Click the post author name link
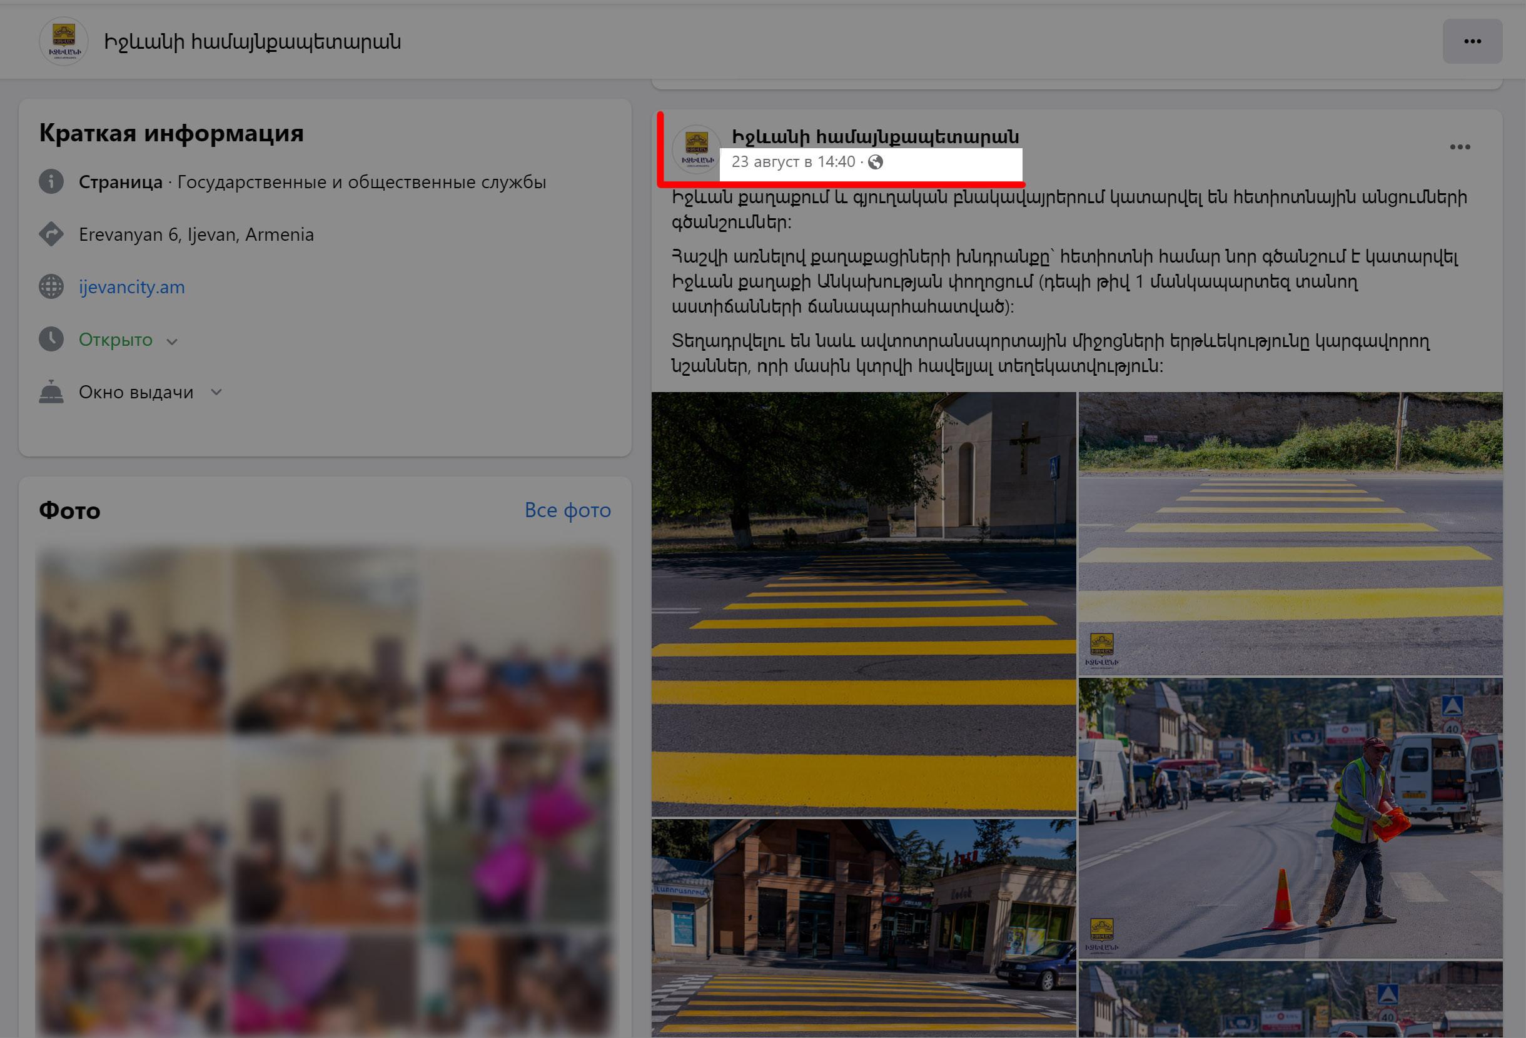The width and height of the screenshot is (1526, 1038). click(x=876, y=136)
